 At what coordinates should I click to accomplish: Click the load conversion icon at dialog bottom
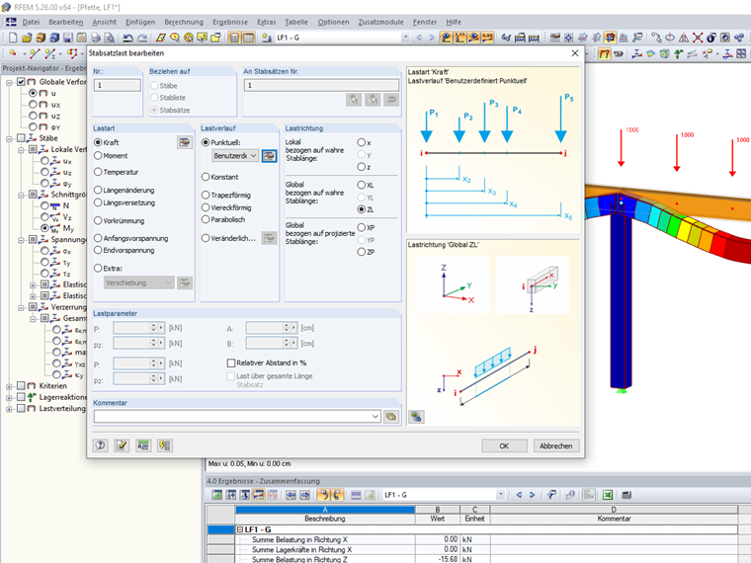pyautogui.click(x=165, y=445)
